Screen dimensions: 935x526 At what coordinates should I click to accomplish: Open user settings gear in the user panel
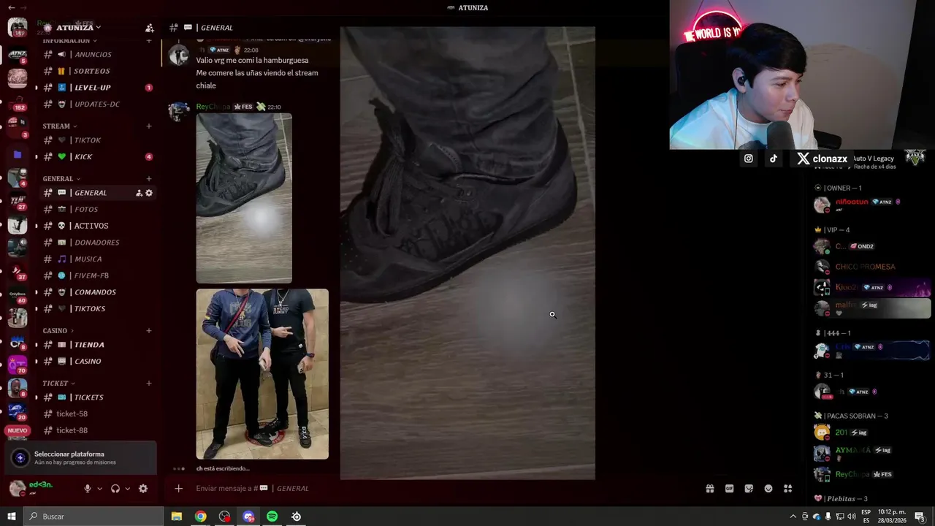[x=143, y=489]
